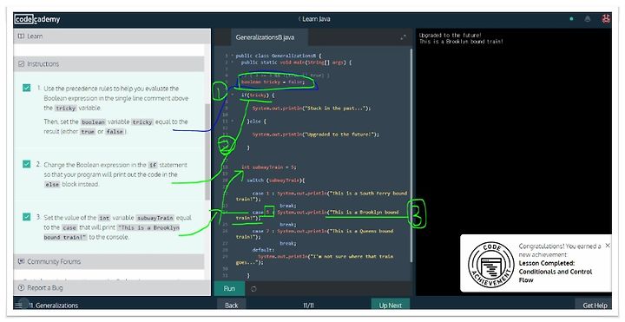
Task: Click "Upgraded to the future!" console output
Action: pos(451,35)
